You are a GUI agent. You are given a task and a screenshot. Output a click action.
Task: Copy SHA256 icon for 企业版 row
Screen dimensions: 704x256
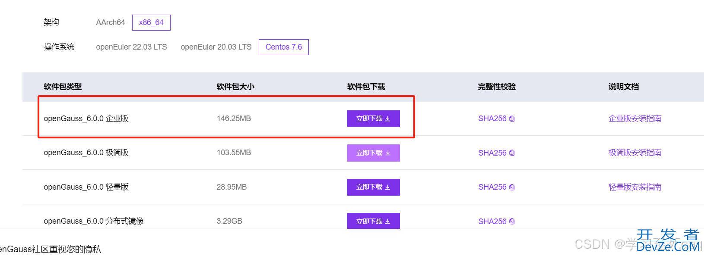[512, 119]
